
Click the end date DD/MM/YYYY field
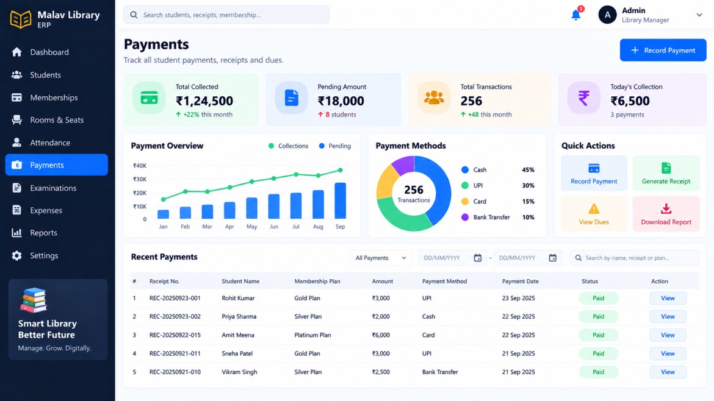pos(528,258)
